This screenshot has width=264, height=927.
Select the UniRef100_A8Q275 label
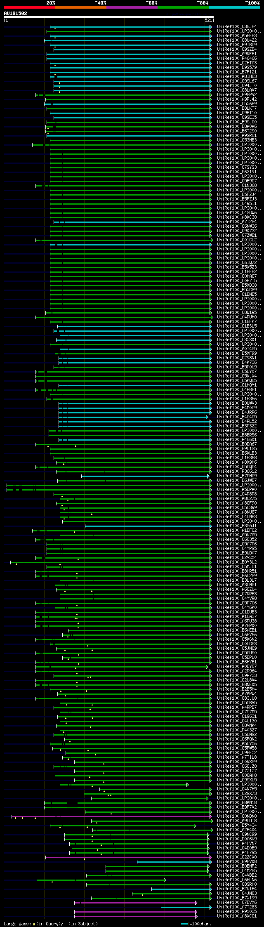pos(237,499)
